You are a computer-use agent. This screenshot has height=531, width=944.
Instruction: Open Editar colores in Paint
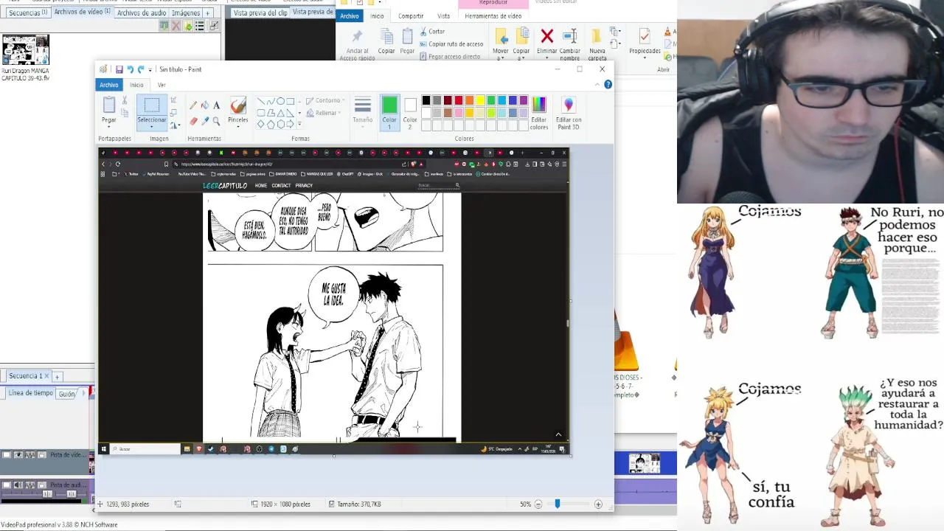(x=539, y=112)
